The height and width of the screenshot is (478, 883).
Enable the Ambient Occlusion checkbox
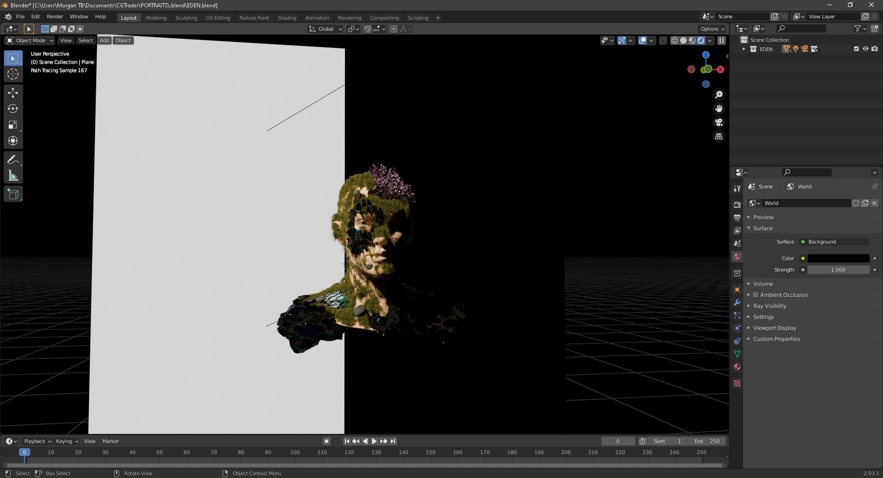pos(756,295)
